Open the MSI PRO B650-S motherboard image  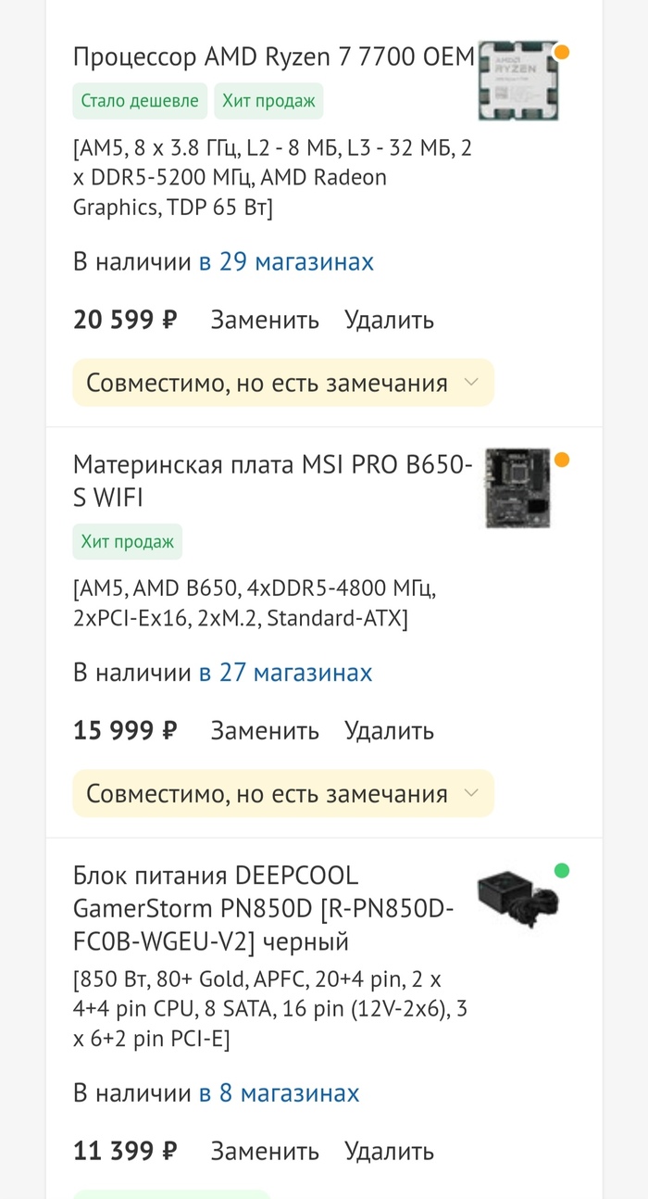point(517,488)
